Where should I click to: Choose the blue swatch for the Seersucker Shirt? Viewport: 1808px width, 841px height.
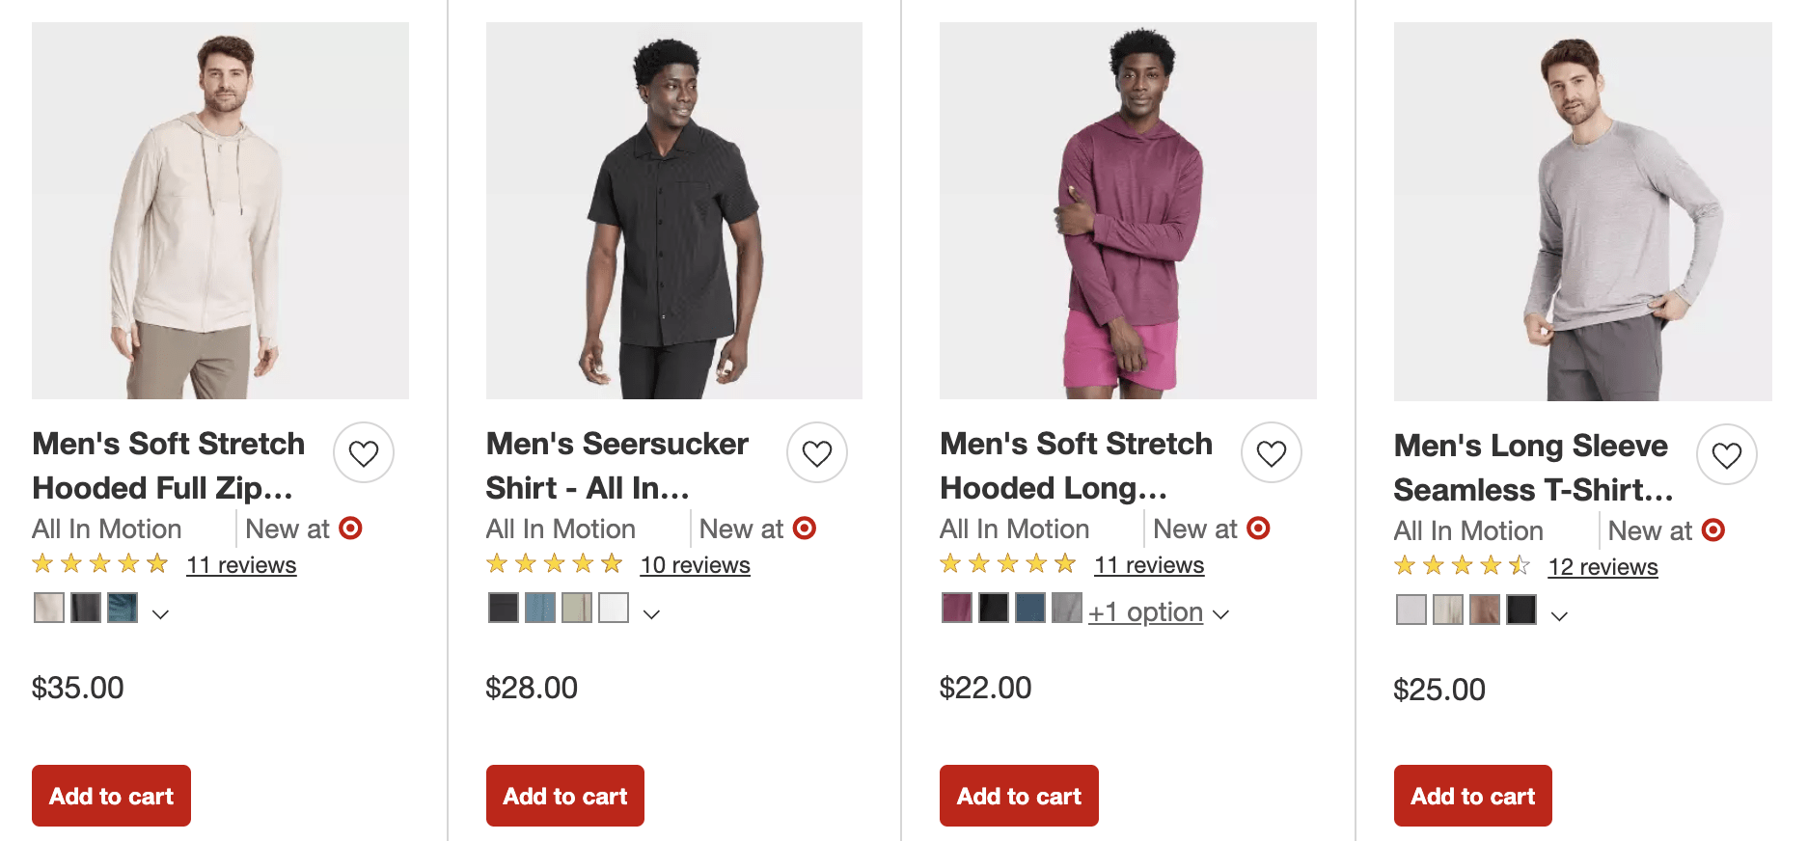pos(539,609)
